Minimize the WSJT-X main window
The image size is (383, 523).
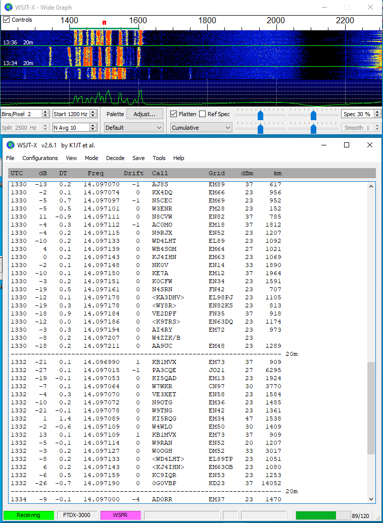coord(323,145)
